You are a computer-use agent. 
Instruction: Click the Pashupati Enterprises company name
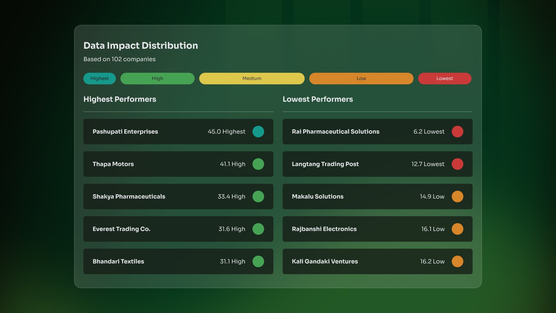125,132
